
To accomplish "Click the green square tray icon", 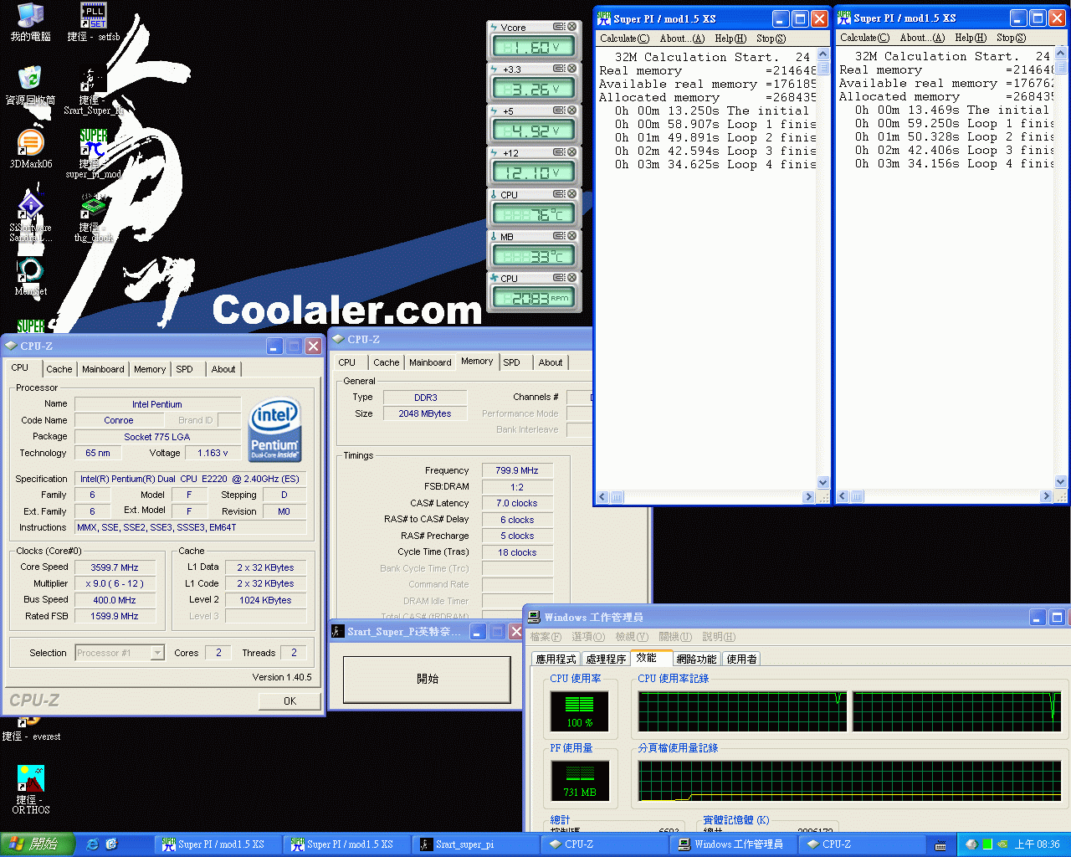I will [x=987, y=844].
